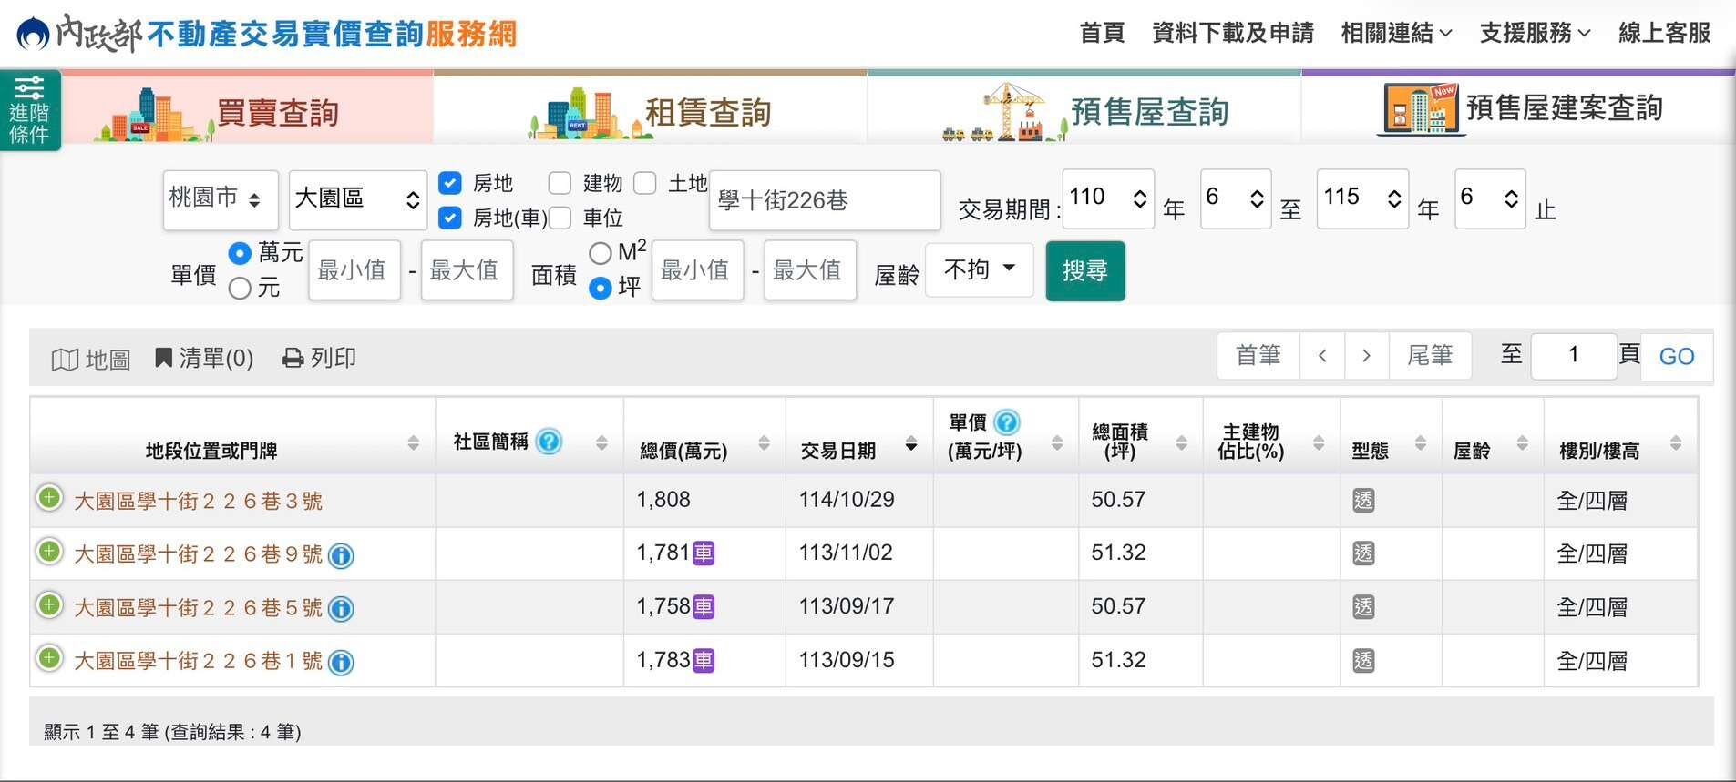Click the help icon beside 社區簡稱
1736x782 pixels.
(550, 442)
